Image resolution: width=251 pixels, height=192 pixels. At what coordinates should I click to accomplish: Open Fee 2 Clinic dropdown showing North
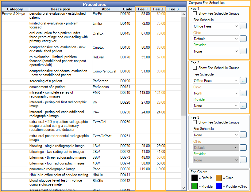point(216,93)
